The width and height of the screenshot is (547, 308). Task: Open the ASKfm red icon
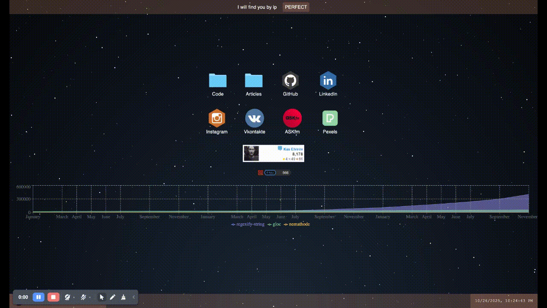tap(292, 118)
